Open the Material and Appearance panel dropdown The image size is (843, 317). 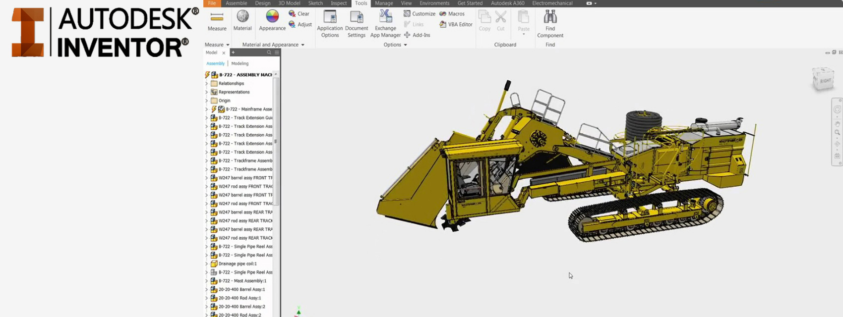pyautogui.click(x=302, y=45)
